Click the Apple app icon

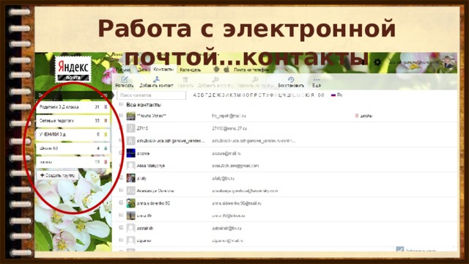(226, 70)
